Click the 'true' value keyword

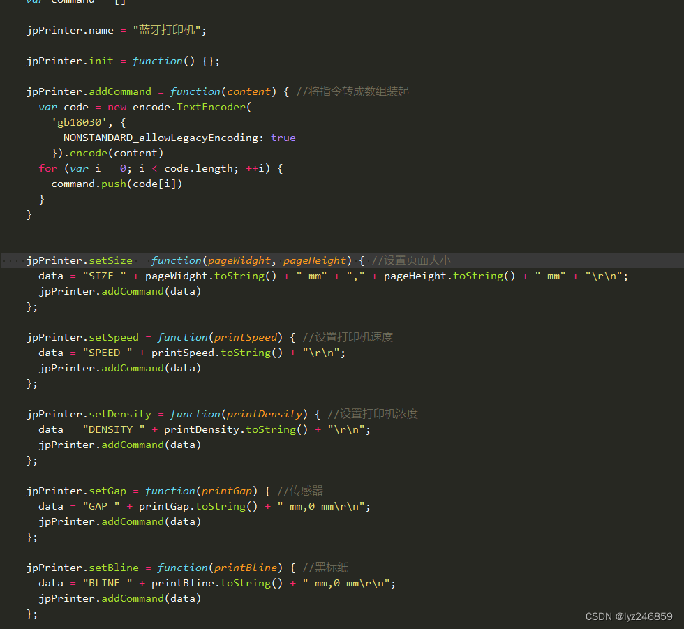click(x=283, y=138)
